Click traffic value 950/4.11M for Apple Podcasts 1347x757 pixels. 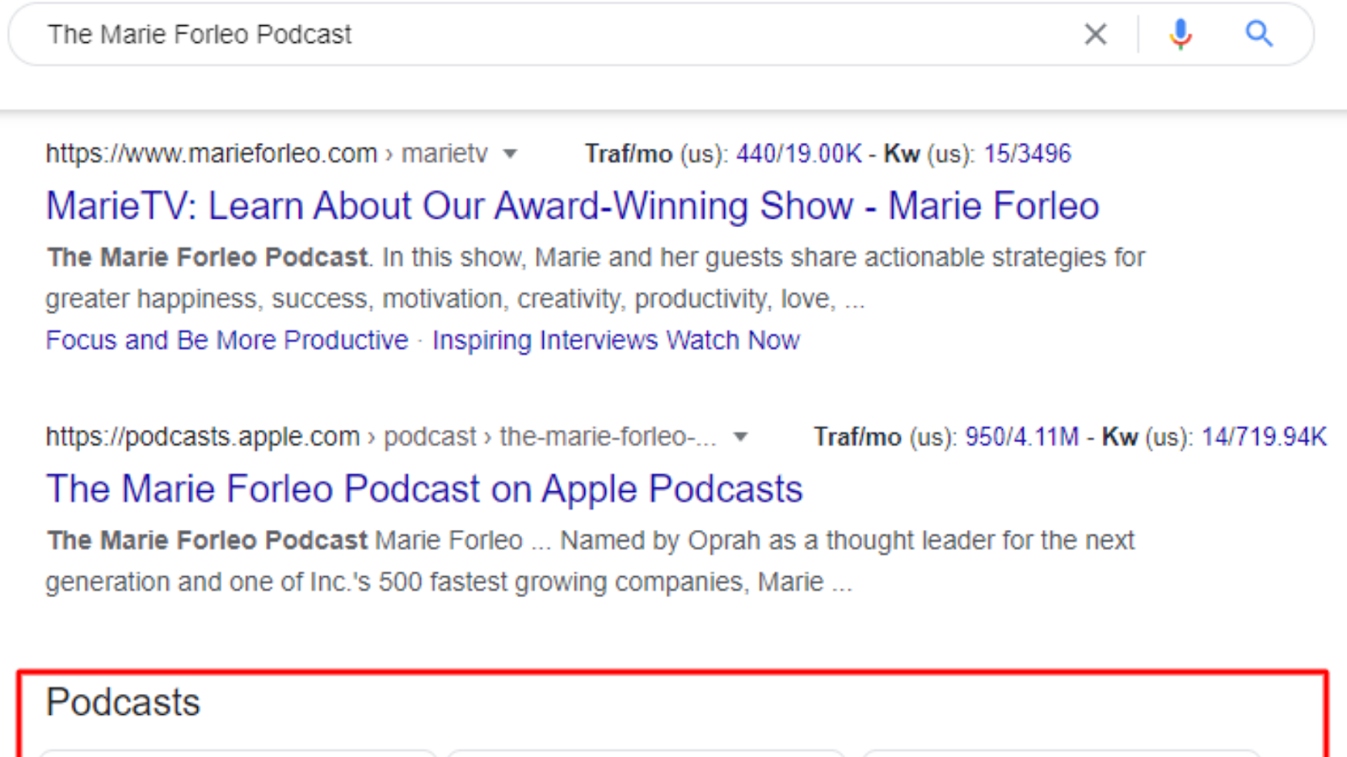[x=1021, y=437]
